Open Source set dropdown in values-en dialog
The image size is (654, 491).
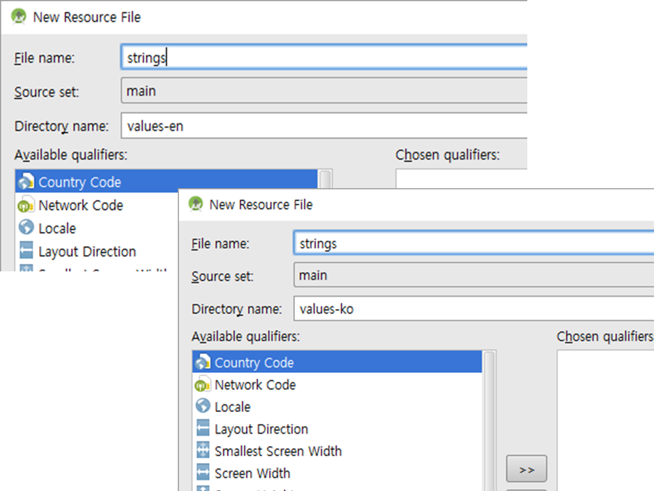tap(324, 91)
